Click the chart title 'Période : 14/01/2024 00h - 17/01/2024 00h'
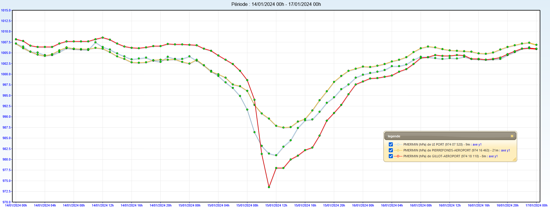Viewport: 550px width, 210px height. tap(276, 4)
